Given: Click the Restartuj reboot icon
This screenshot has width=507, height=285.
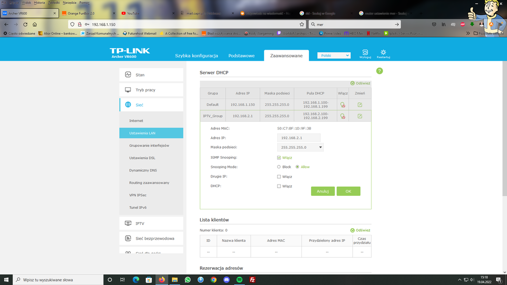Looking at the screenshot, I should 383,54.
